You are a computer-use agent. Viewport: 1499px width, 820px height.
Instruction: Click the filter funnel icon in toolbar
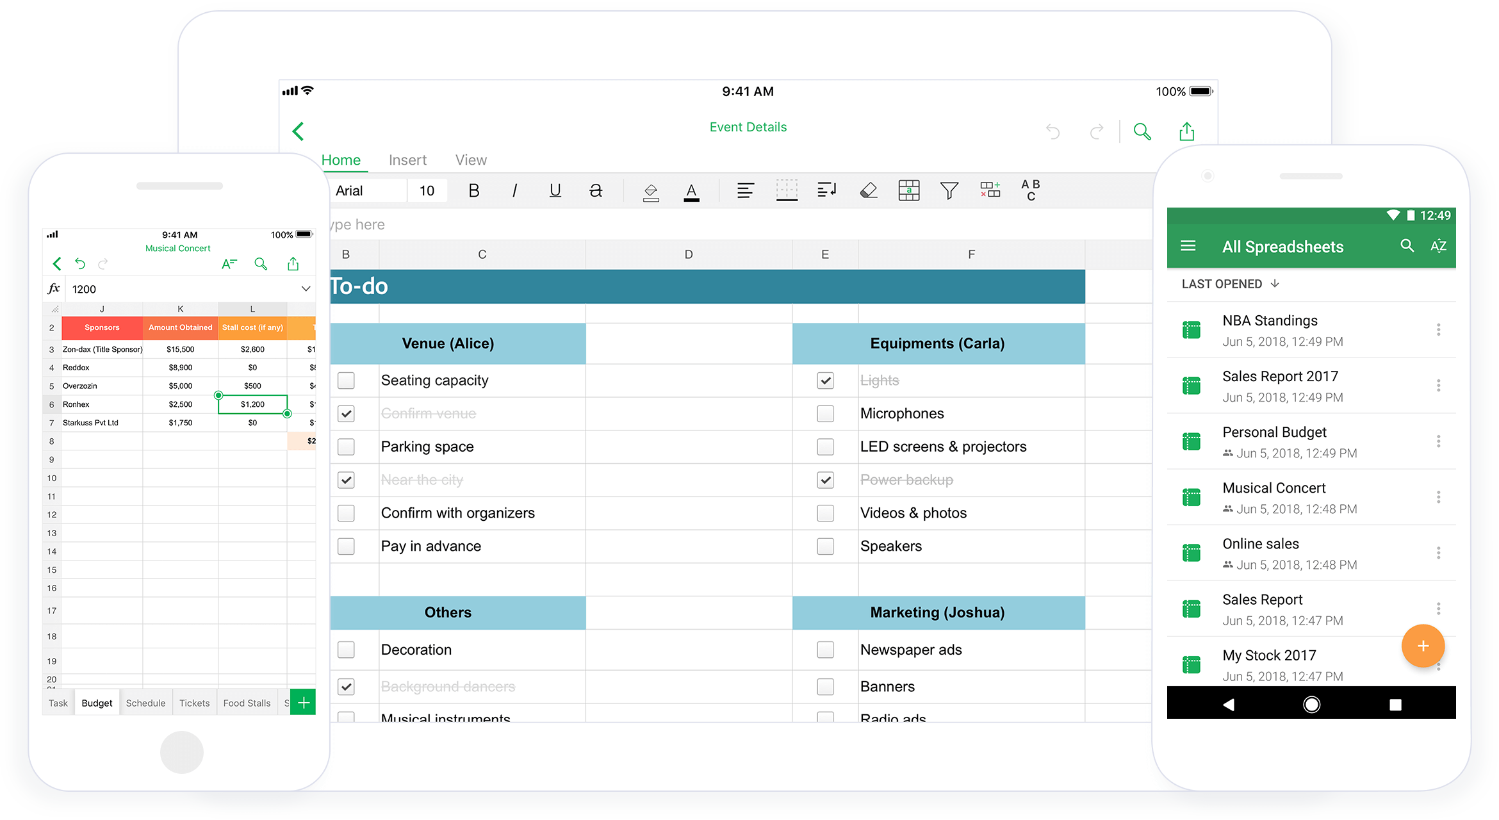[x=949, y=190]
